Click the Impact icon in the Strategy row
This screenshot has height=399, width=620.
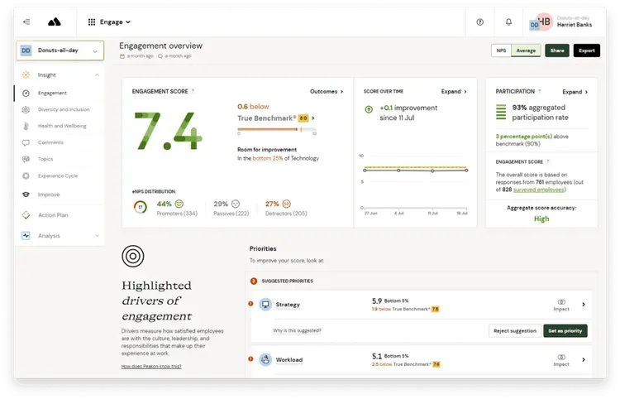pyautogui.click(x=561, y=304)
